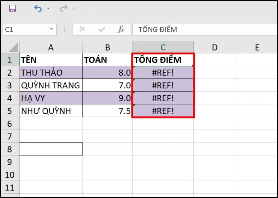278x198 pixels.
Task: Cancel entry with the X icon
Action: [82, 29]
